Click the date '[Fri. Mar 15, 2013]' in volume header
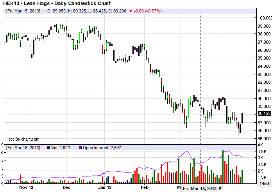Screen dimensions: 272x192 pos(23,148)
